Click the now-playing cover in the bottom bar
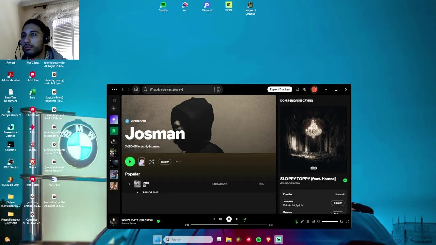This screenshot has width=436, height=245. point(113,222)
